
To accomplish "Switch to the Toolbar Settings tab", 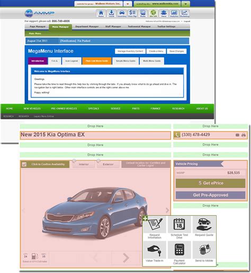I will [x=166, y=26].
